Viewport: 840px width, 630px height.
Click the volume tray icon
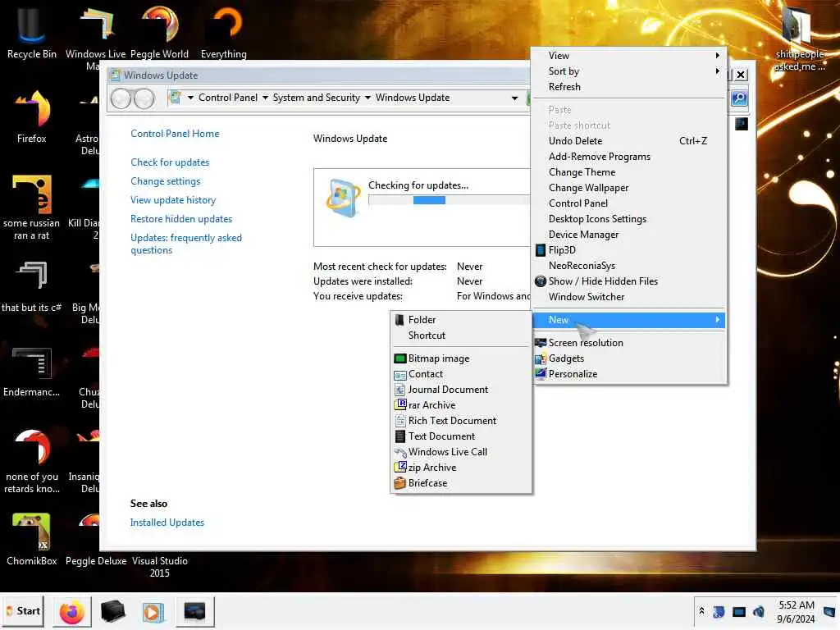point(759,611)
